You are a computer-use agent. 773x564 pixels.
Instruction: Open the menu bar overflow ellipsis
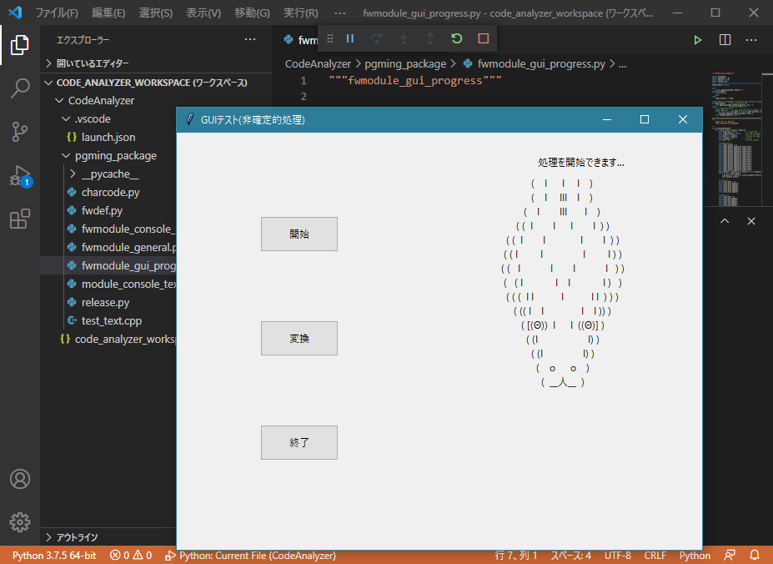tap(340, 13)
